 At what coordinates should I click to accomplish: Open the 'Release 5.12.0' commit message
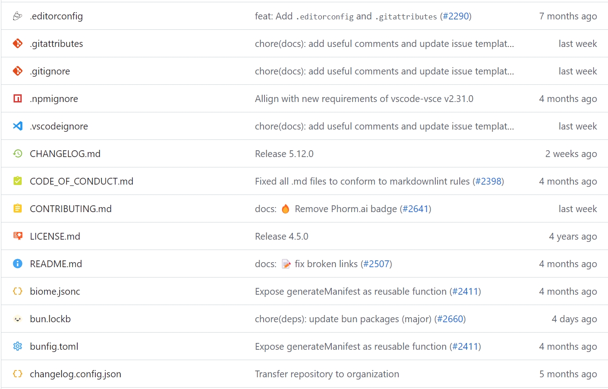pos(284,154)
